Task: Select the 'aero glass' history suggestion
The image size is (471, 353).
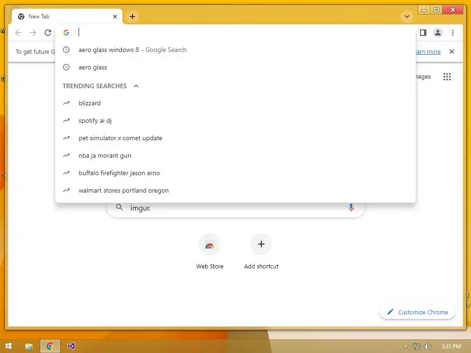Action: pos(235,67)
